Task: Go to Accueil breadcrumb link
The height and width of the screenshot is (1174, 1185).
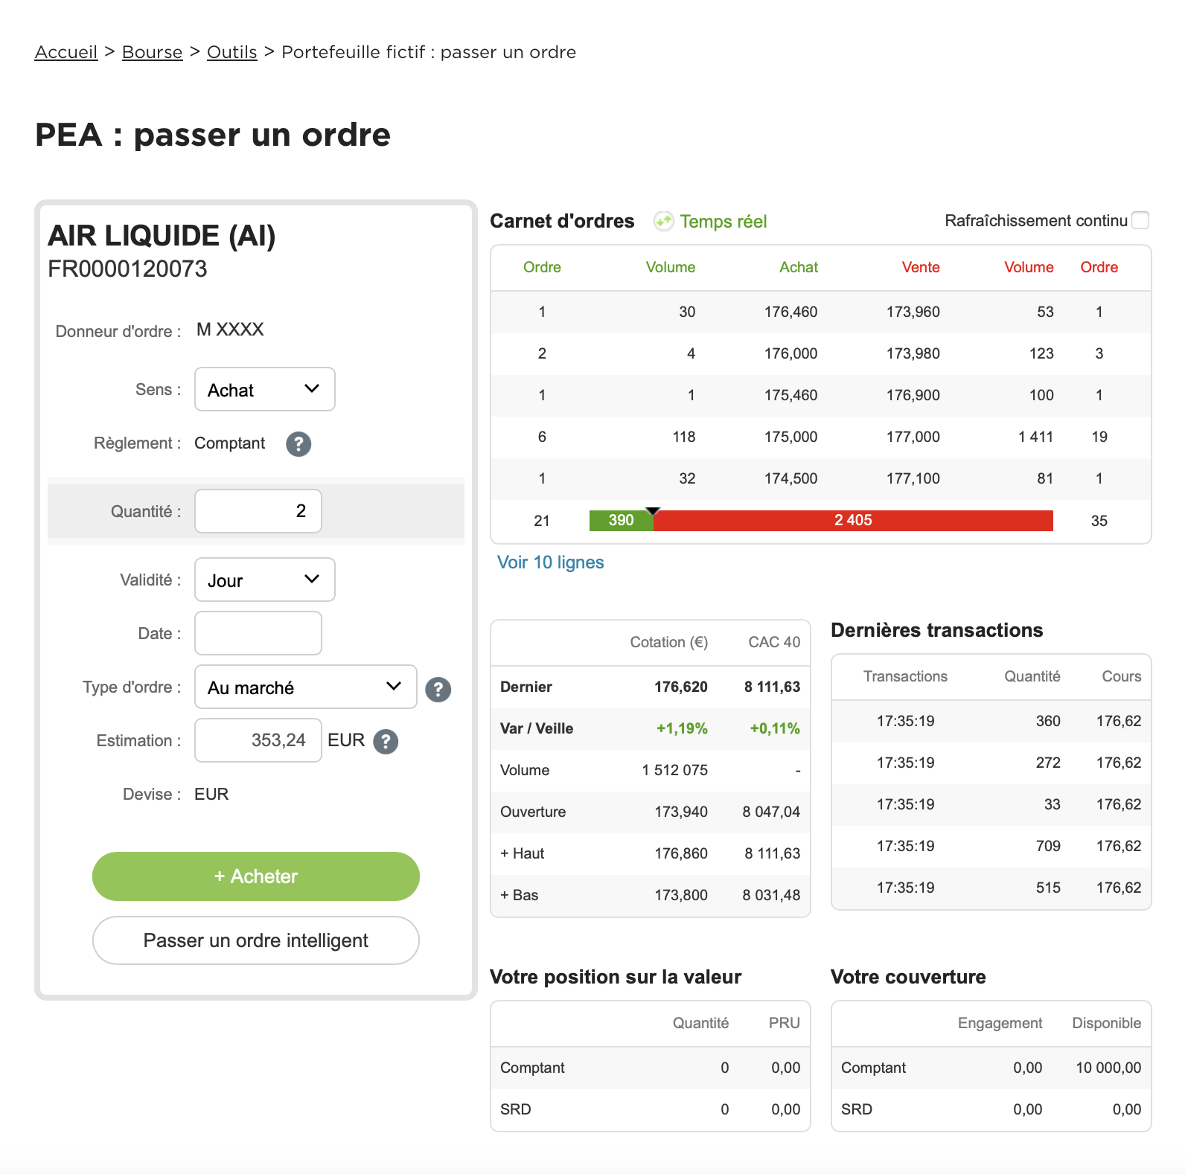Action: (66, 52)
